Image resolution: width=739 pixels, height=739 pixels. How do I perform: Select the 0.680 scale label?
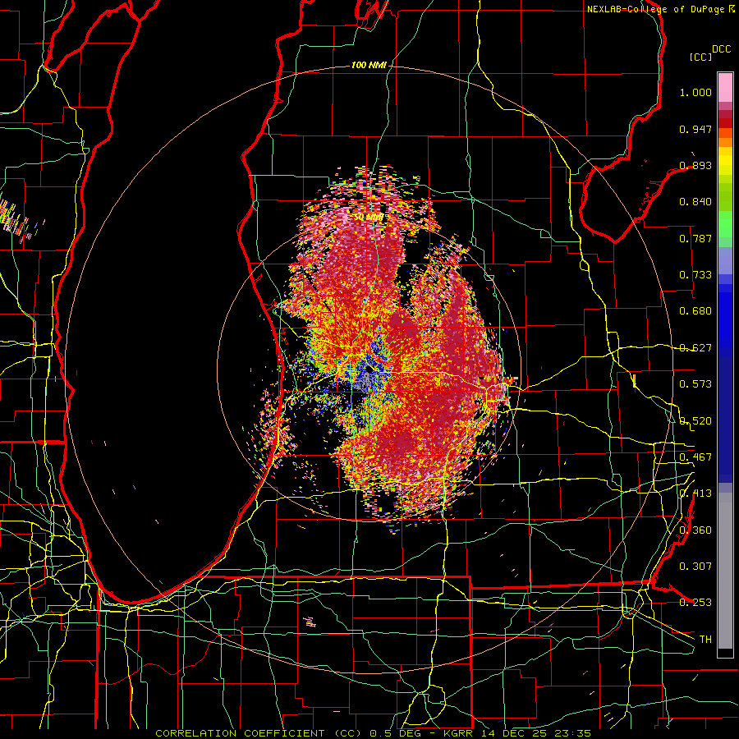coord(695,311)
